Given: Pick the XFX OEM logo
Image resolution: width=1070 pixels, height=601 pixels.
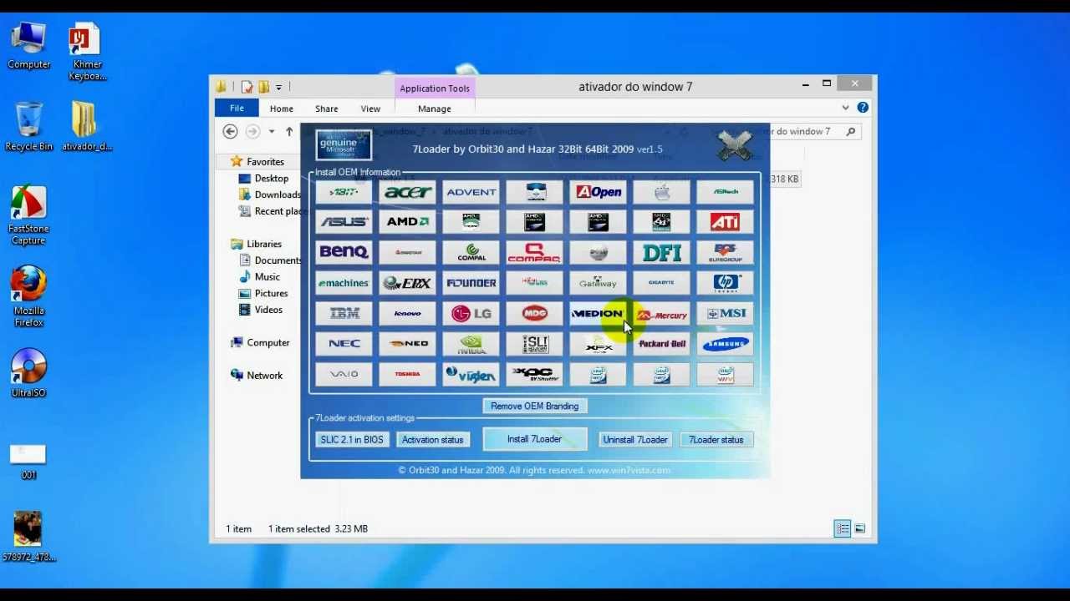Looking at the screenshot, I should tap(599, 344).
